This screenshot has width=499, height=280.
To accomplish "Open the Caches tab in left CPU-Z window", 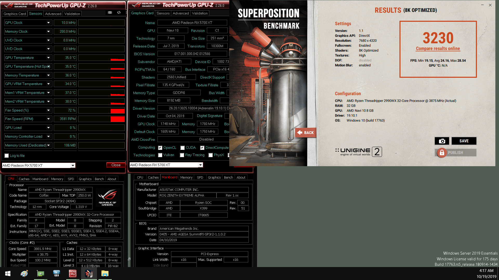I will coord(24,179).
